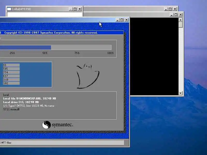Click the 75% progress label
Screen dimensions: 207x155
(x=77, y=53)
